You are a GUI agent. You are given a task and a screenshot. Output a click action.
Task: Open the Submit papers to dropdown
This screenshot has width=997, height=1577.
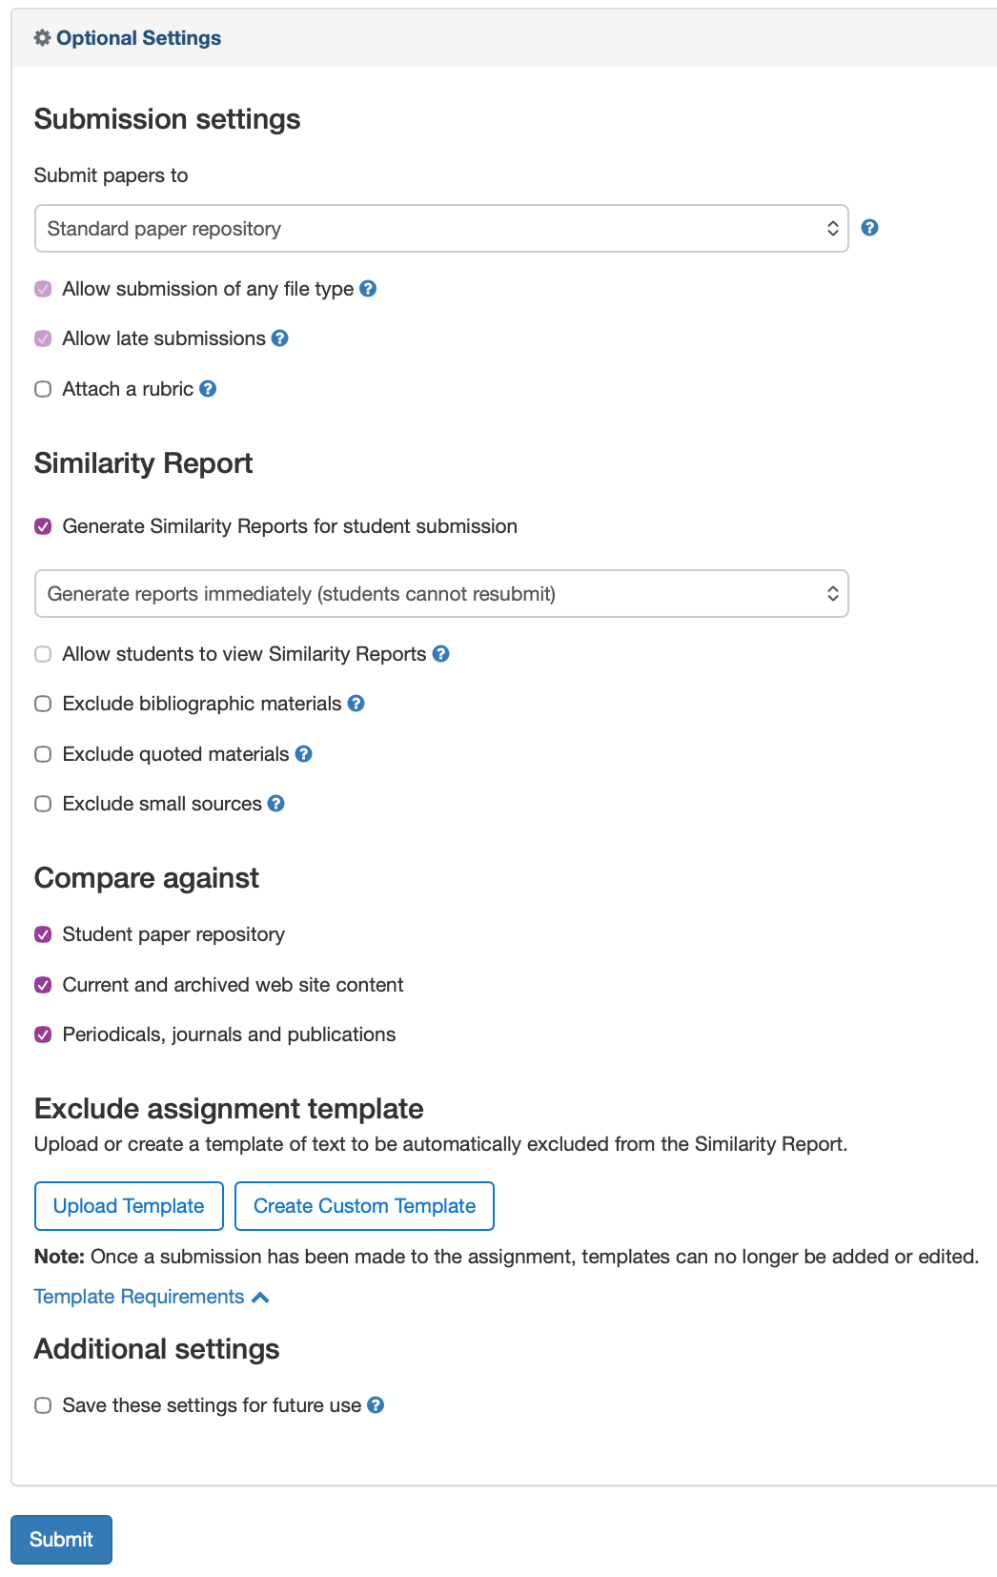tap(440, 228)
